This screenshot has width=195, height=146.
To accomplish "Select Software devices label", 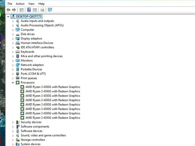I will (31, 131).
